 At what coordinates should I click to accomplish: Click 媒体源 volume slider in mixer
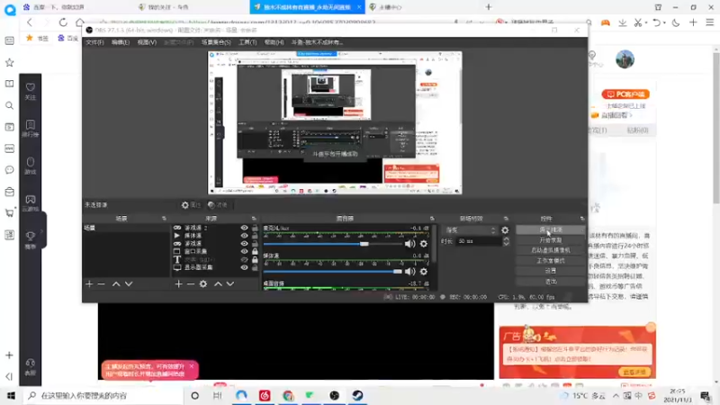(x=333, y=272)
